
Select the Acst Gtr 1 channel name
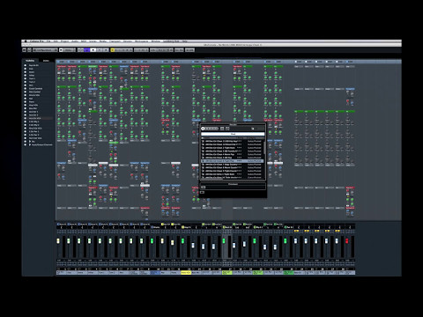(x=33, y=112)
